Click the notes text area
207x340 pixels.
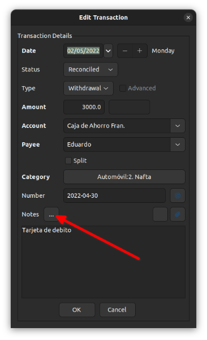coord(103,262)
